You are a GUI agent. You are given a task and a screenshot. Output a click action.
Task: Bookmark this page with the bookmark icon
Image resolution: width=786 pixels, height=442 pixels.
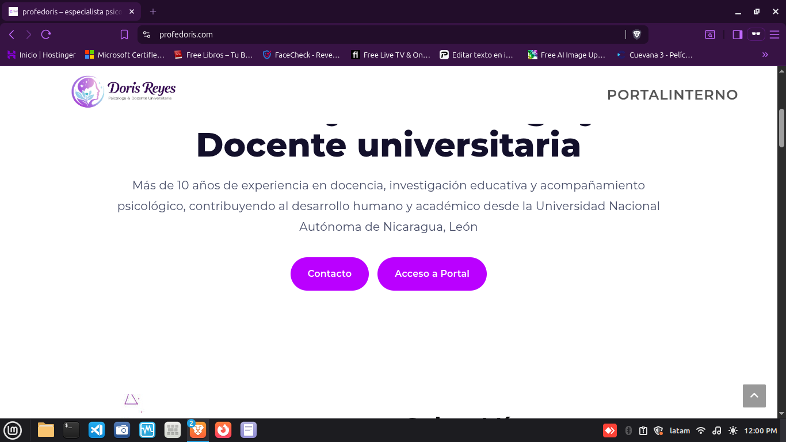coord(124,35)
